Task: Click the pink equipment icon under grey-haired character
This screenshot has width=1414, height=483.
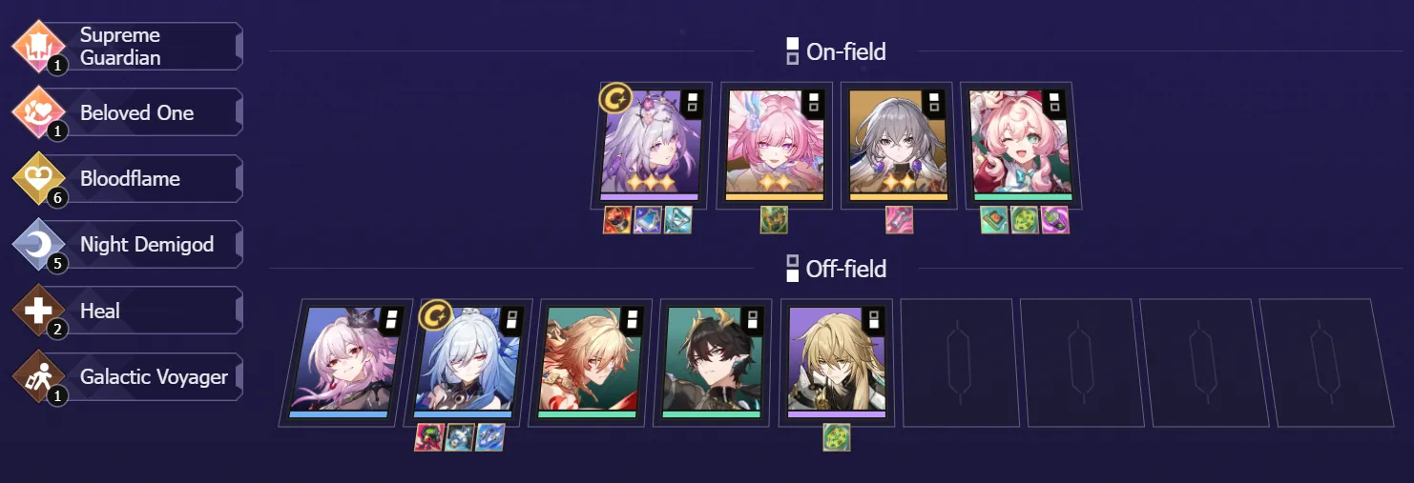Action: [899, 220]
